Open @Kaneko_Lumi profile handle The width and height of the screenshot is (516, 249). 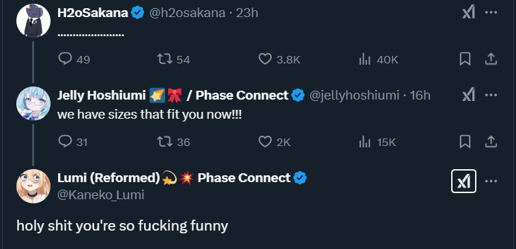101,195
